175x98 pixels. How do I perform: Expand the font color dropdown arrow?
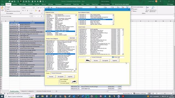pos(41,11)
